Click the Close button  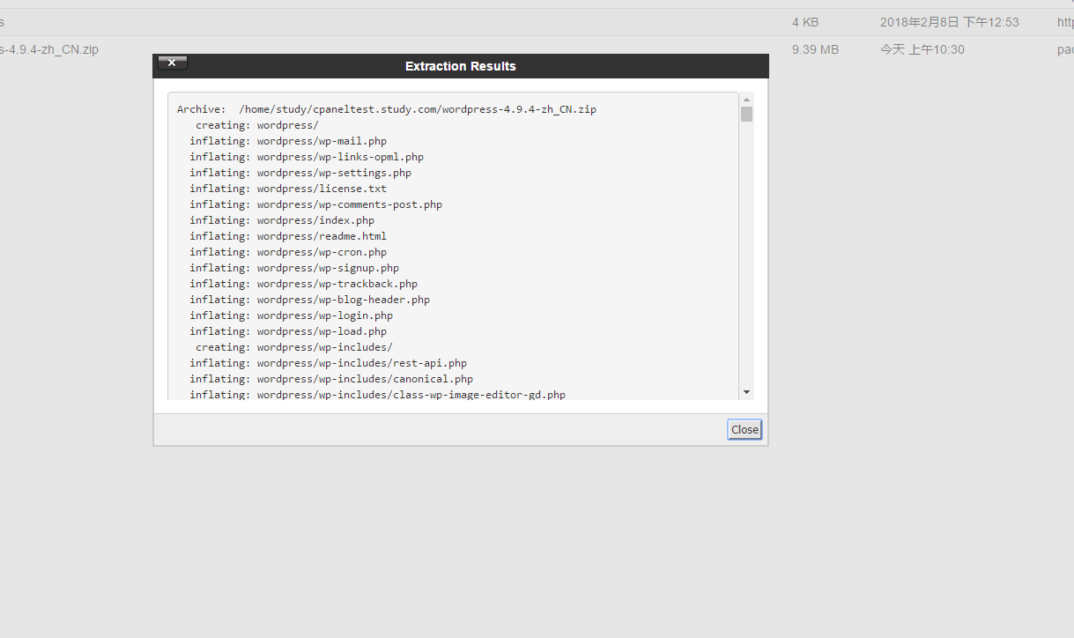pos(744,429)
